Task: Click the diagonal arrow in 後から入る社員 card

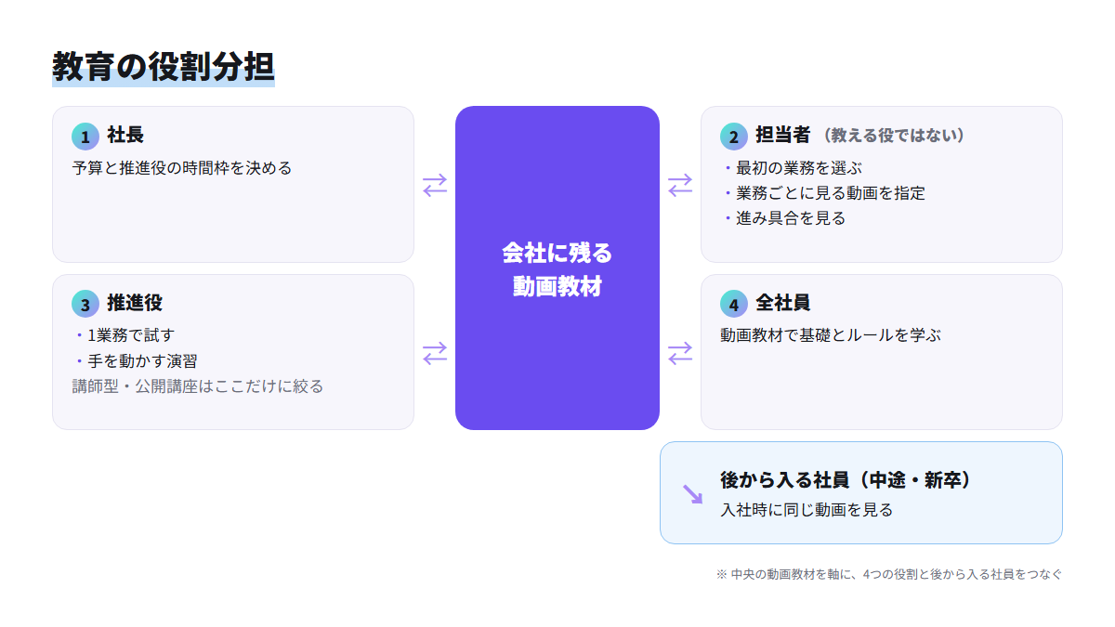Action: [692, 493]
